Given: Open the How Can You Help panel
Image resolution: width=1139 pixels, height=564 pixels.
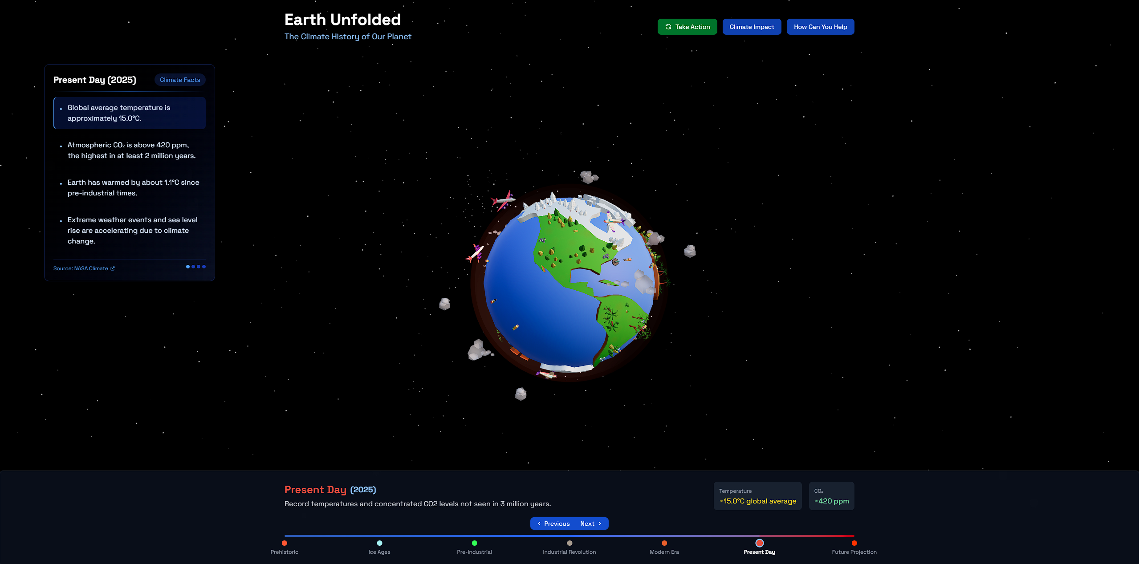Looking at the screenshot, I should [x=820, y=27].
